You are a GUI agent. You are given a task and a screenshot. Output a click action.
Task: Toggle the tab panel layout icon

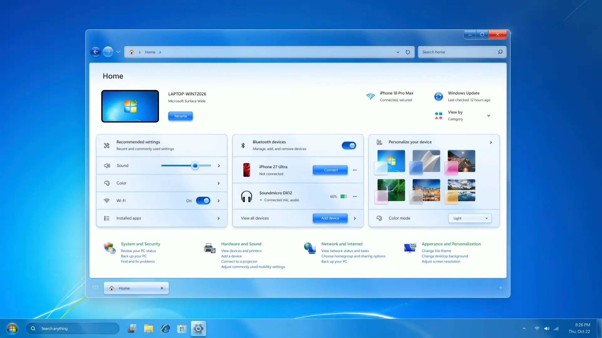coord(95,288)
